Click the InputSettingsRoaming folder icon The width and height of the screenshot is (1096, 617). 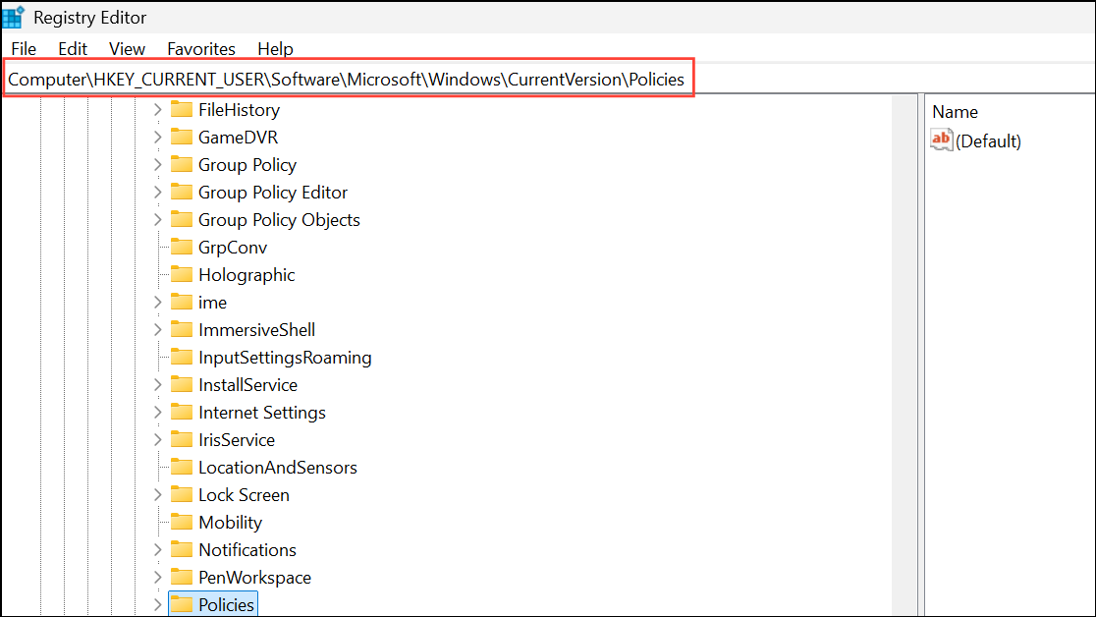(x=182, y=357)
